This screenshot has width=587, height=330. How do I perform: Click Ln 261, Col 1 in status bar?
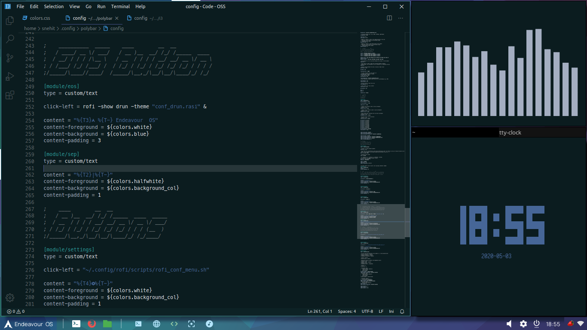(320, 312)
